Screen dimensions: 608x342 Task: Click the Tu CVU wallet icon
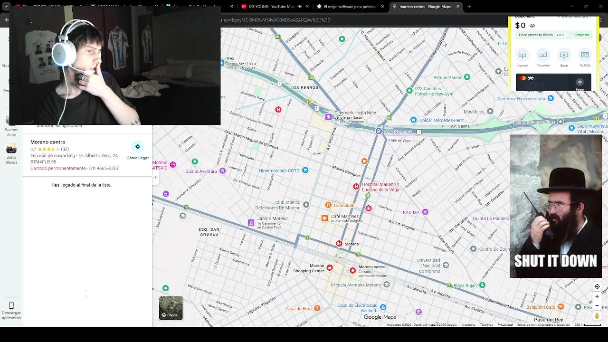coord(585,55)
